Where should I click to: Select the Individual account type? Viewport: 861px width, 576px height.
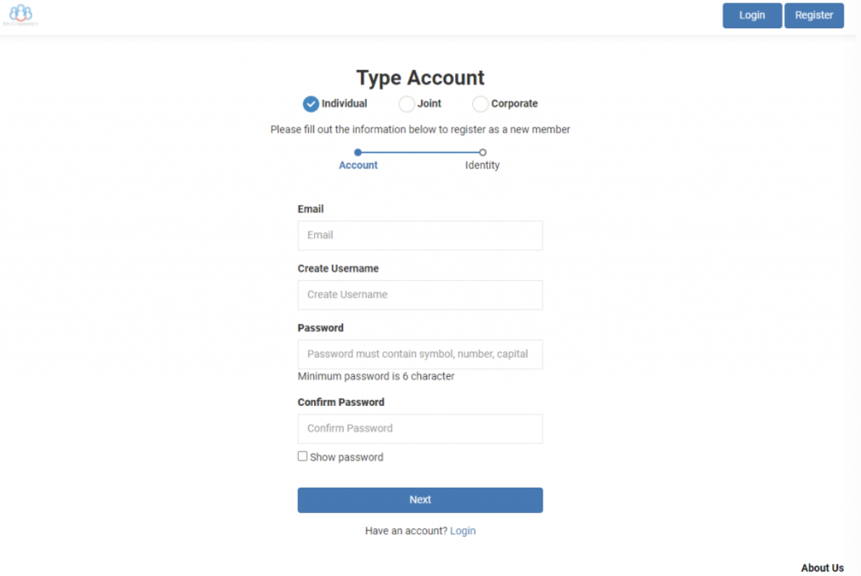(311, 104)
